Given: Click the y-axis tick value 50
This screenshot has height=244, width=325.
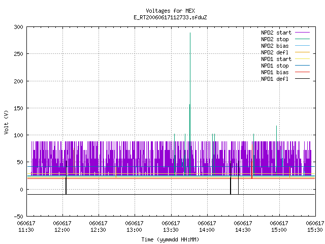Looking at the screenshot, I should pyautogui.click(x=20, y=162).
